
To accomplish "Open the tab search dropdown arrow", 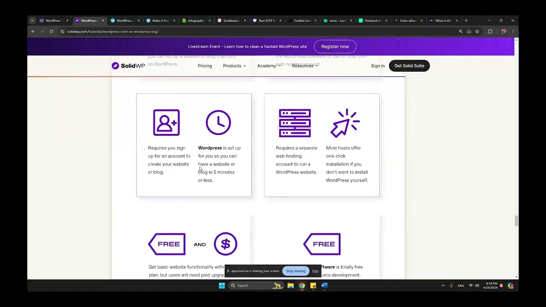I will pos(32,20).
